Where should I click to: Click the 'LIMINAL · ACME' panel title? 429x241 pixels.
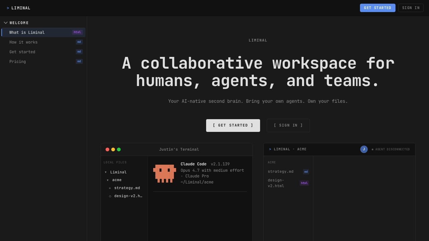pos(290,149)
